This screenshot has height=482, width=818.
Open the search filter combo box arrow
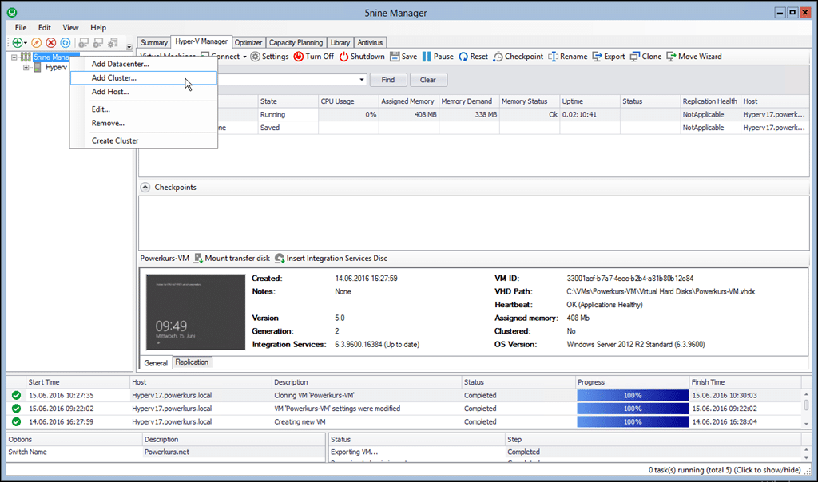(x=362, y=80)
